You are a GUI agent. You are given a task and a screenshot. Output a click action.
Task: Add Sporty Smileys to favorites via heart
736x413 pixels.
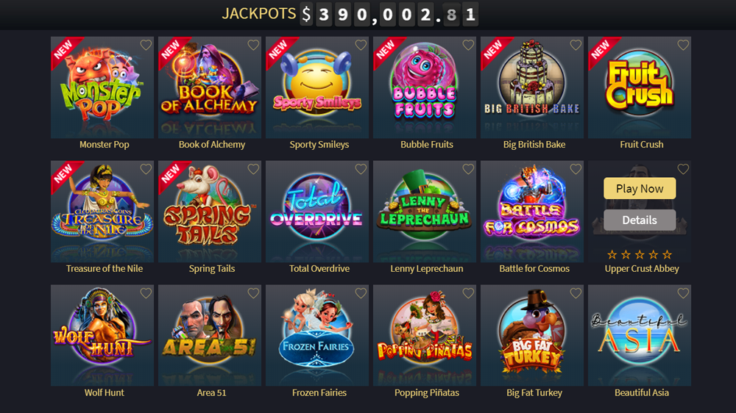coord(361,45)
